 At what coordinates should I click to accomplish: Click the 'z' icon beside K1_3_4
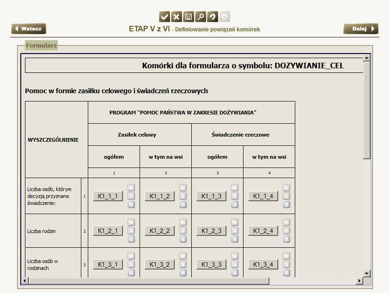[286, 264]
